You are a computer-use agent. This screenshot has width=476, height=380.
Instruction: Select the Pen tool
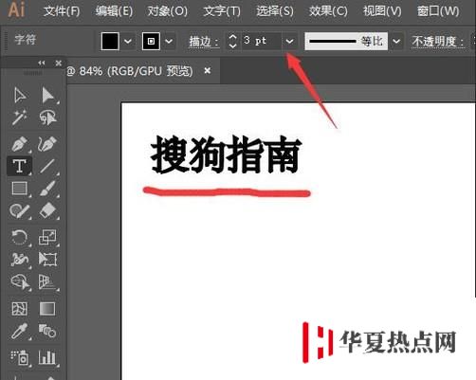click(20, 143)
